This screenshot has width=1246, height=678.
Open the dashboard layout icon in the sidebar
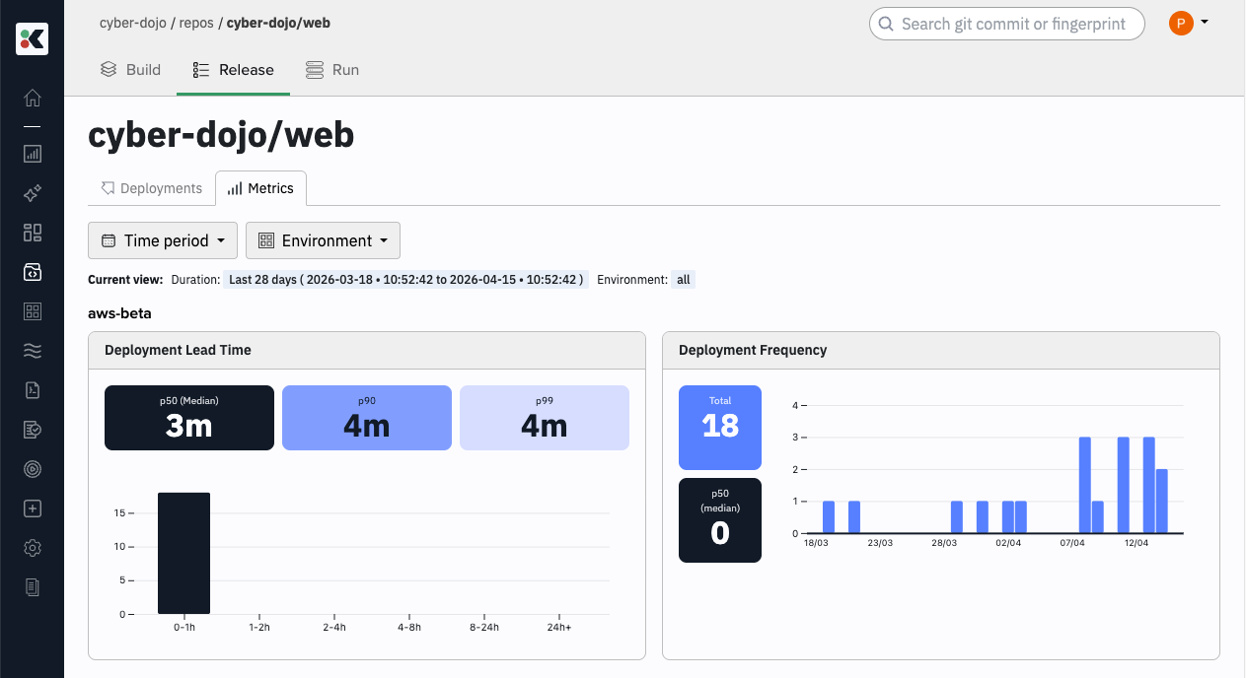pyautogui.click(x=33, y=233)
